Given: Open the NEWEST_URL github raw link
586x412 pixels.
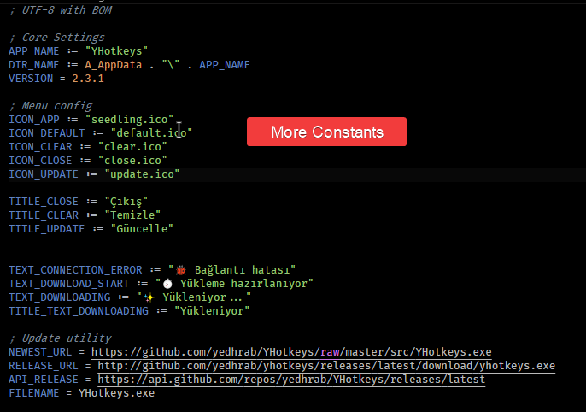Looking at the screenshot, I should coord(291,352).
